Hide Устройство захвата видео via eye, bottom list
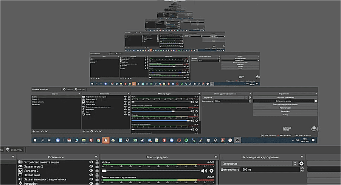 91,162
